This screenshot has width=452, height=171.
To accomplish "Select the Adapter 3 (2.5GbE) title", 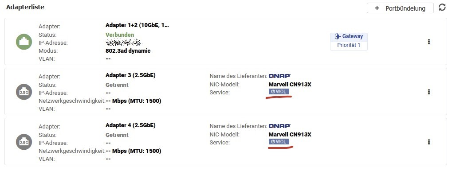I will (x=130, y=75).
